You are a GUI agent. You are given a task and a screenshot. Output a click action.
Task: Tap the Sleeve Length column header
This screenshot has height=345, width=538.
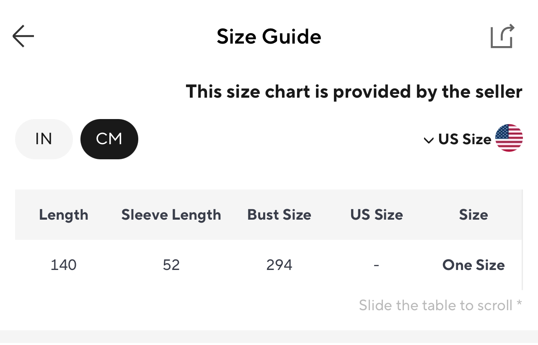171,215
